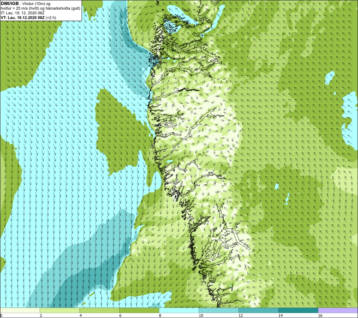Click the scale label '16'
Viewport: 358px width, 318px height.
pos(320,315)
